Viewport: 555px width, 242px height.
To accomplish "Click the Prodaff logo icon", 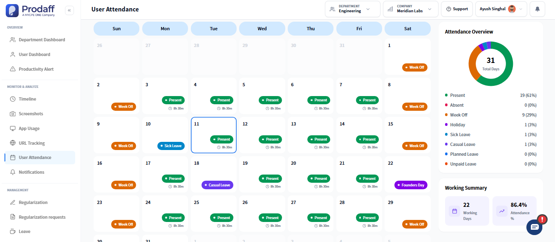I will point(12,10).
